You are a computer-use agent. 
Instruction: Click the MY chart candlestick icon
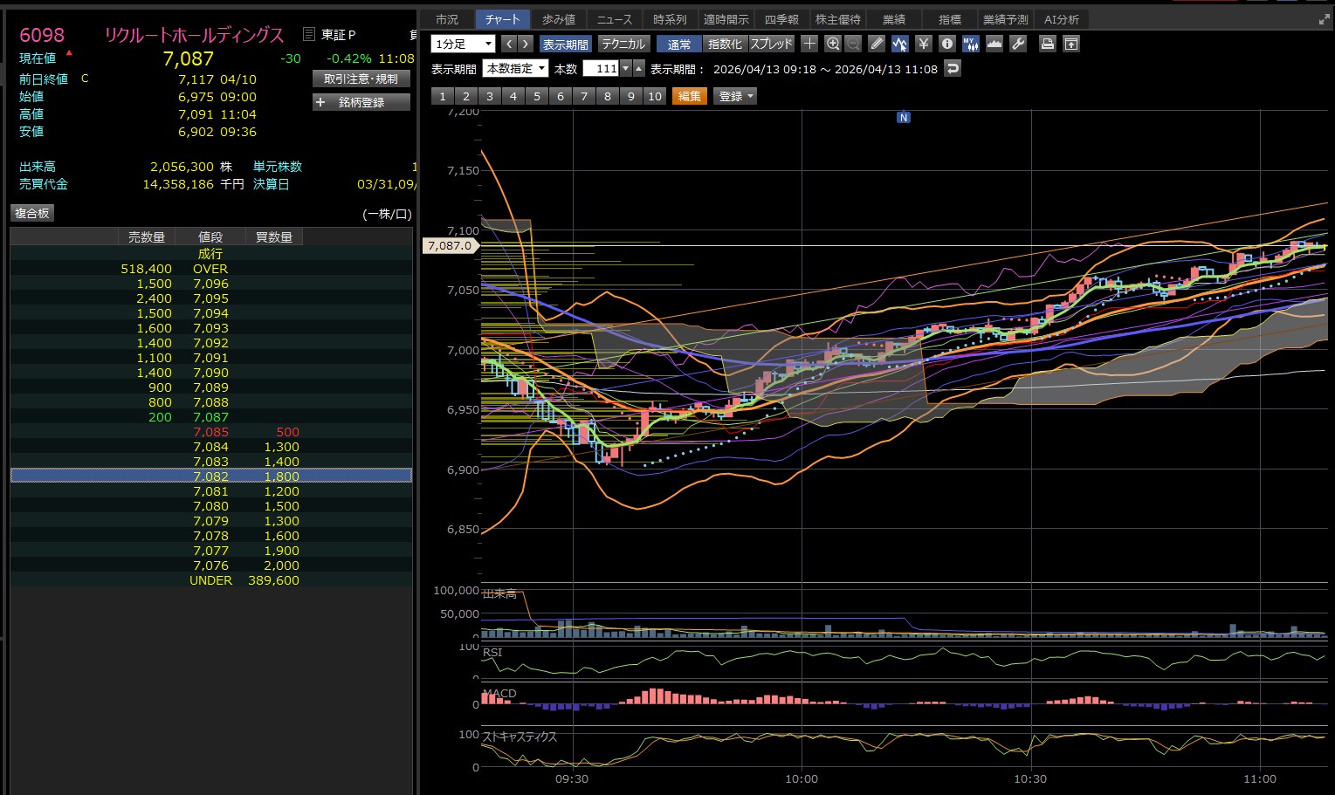tap(971, 44)
